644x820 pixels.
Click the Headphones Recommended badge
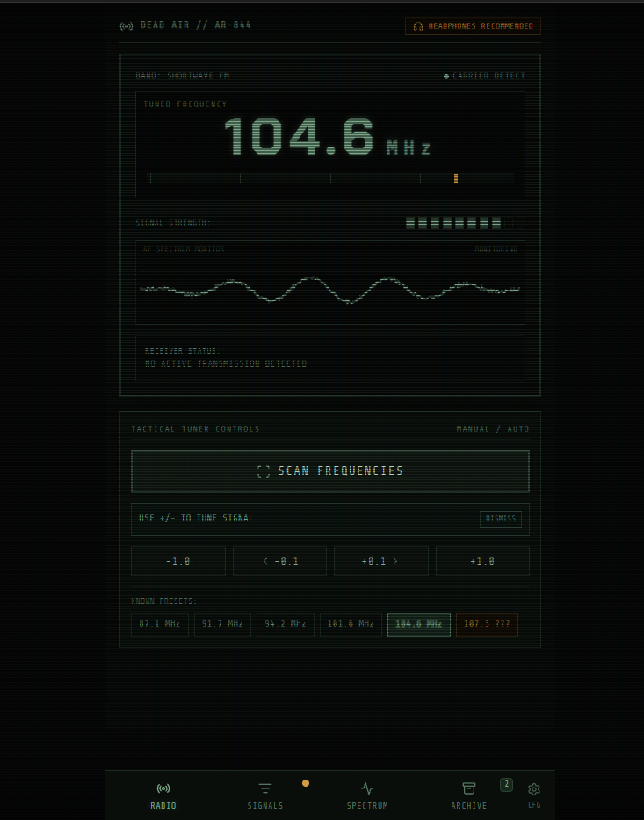(473, 26)
